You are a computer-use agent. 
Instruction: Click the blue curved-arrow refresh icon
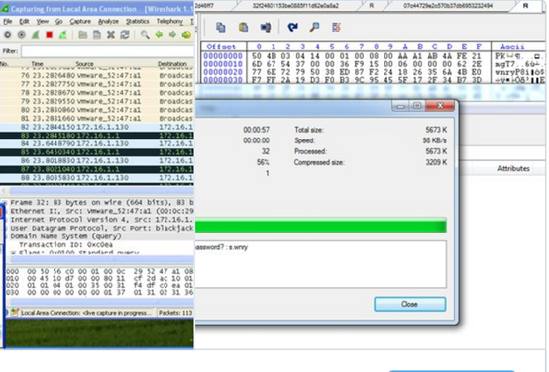pyautogui.click(x=292, y=27)
